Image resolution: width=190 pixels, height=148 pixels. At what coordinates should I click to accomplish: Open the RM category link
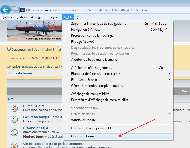coord(11,99)
